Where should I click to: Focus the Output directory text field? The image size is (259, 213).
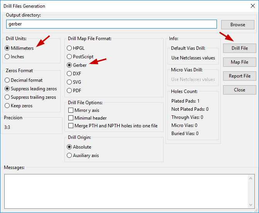pos(112,24)
